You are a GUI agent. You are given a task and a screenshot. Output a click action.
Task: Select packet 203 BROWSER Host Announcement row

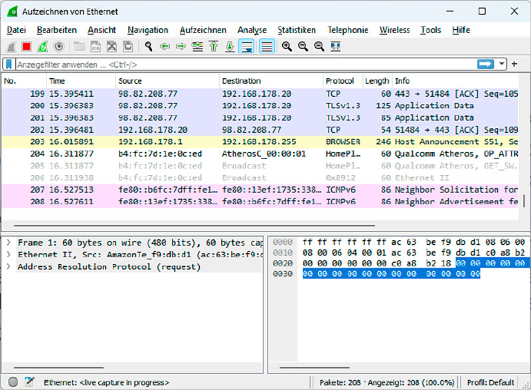point(260,142)
